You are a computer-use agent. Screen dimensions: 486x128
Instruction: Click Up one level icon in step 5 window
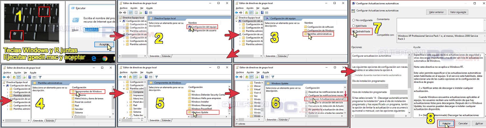pos(130,77)
